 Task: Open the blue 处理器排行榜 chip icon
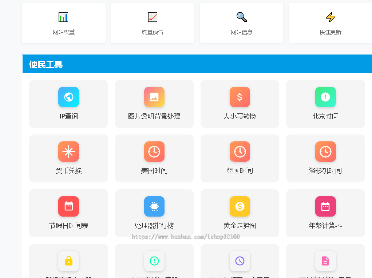click(154, 206)
